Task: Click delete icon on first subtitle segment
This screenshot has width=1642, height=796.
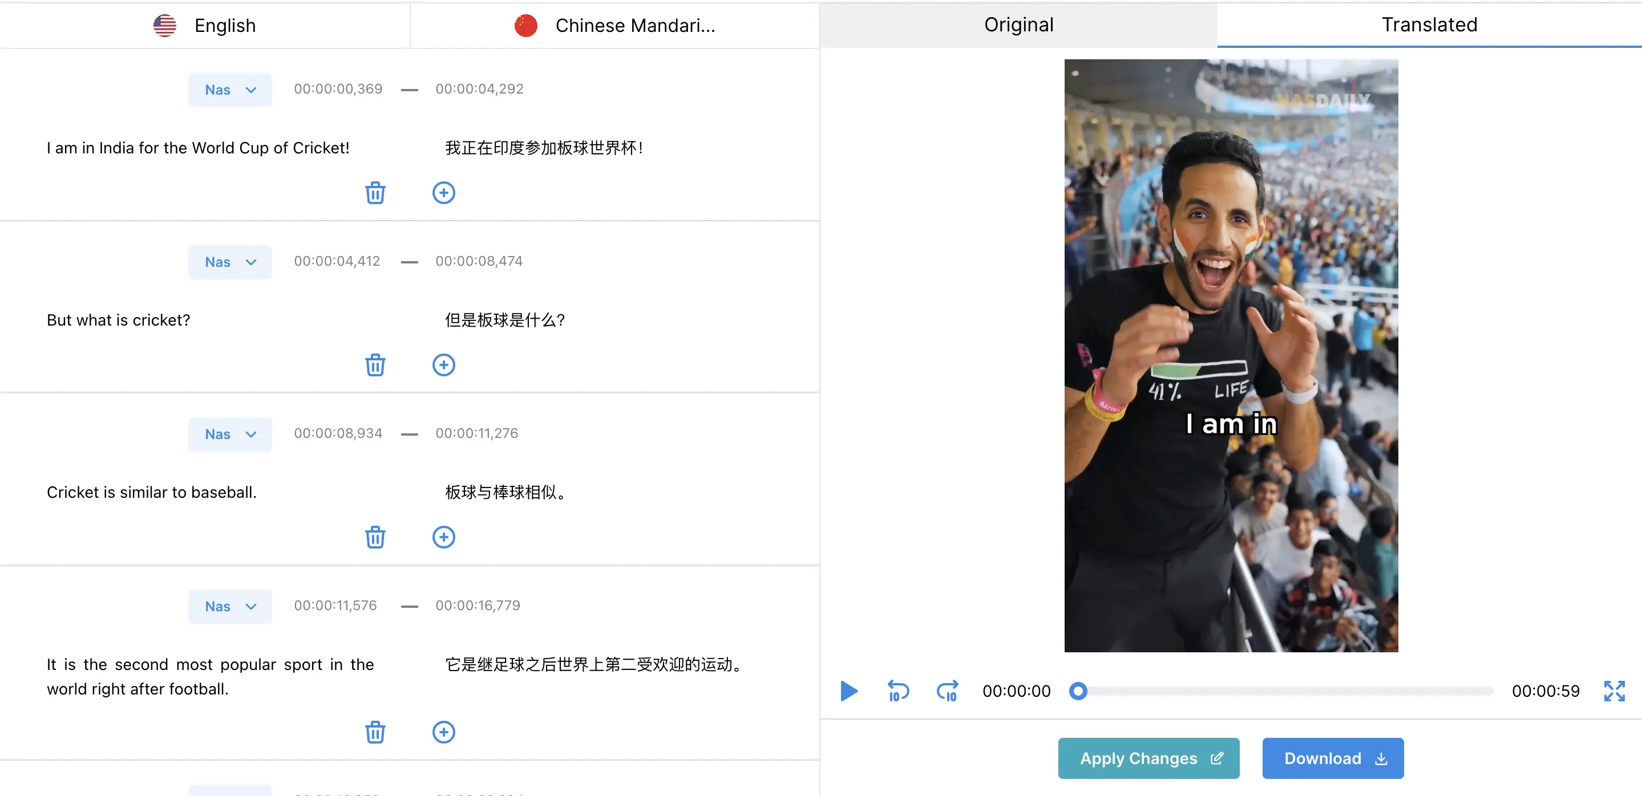Action: pos(375,193)
